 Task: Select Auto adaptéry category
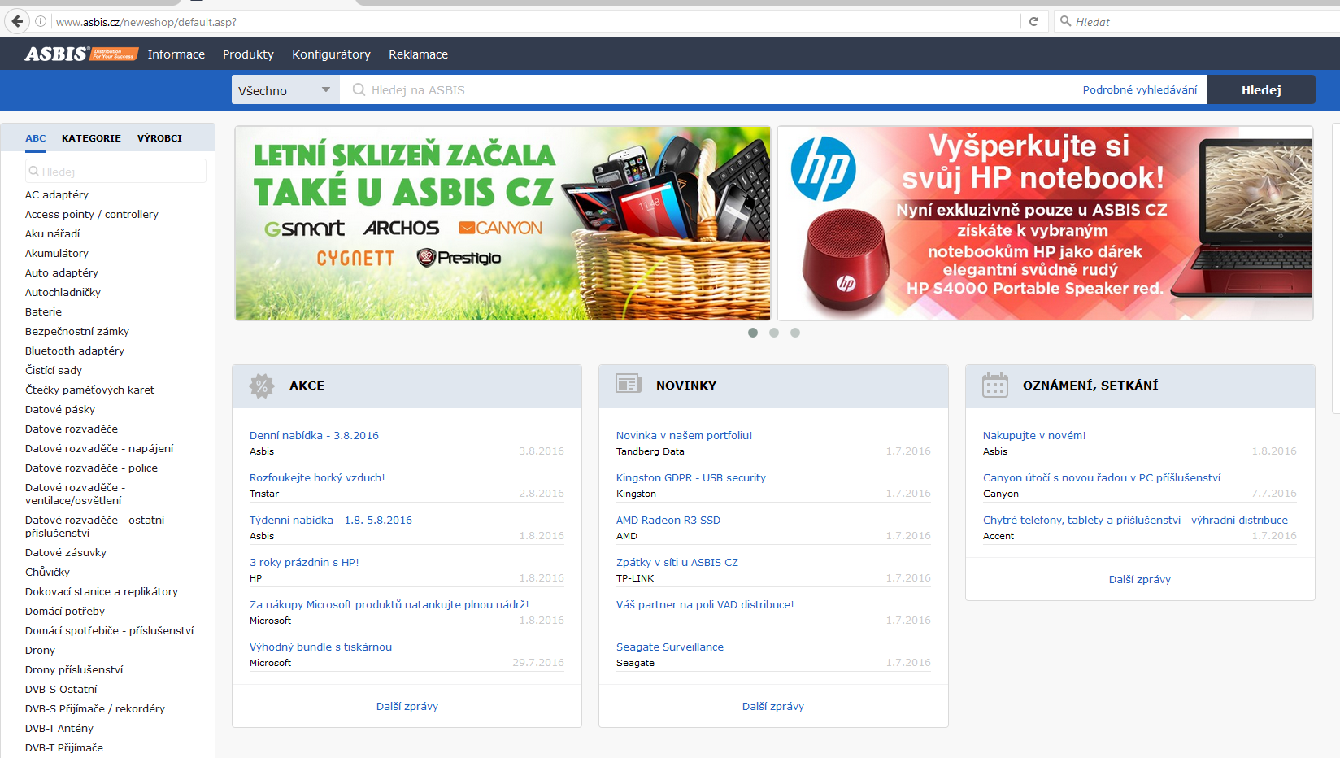click(62, 273)
